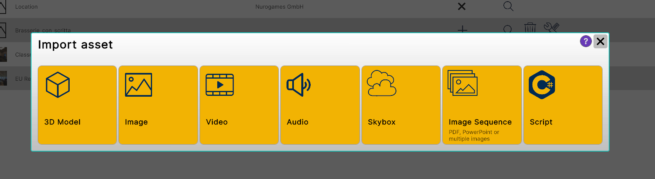Click the magnifier in the Location row
This screenshot has width=655, height=179.
click(x=508, y=7)
